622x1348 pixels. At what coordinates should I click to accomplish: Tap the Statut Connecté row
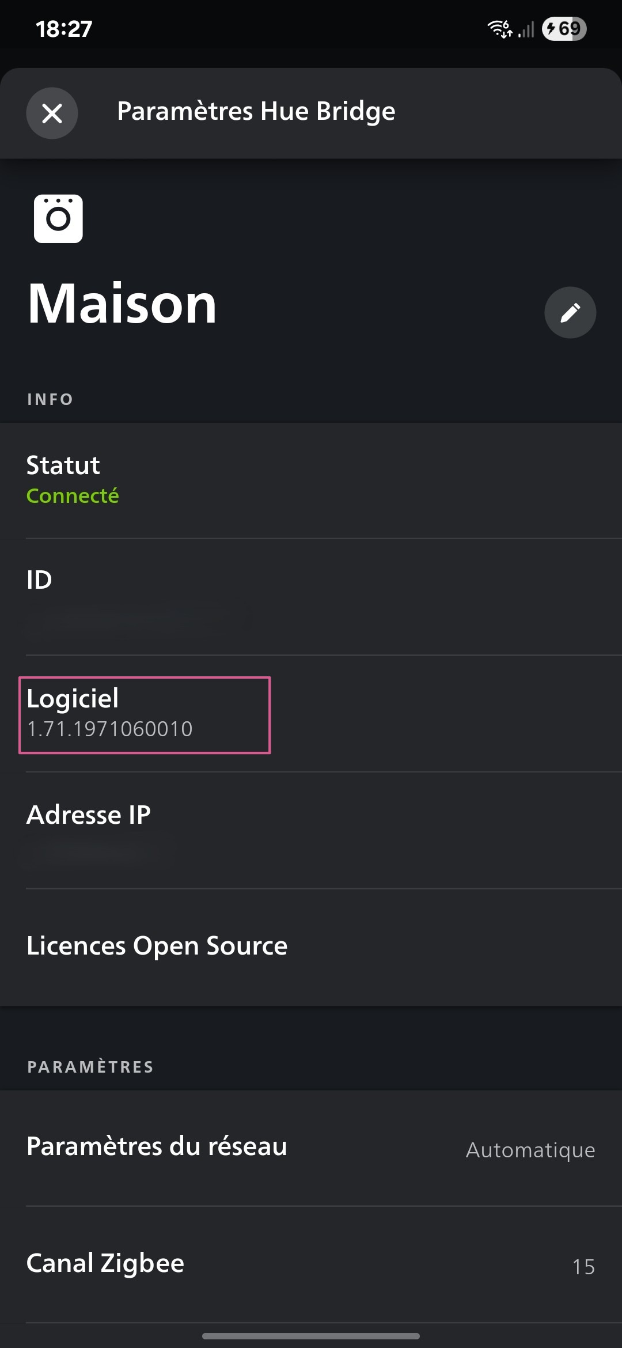click(x=311, y=480)
